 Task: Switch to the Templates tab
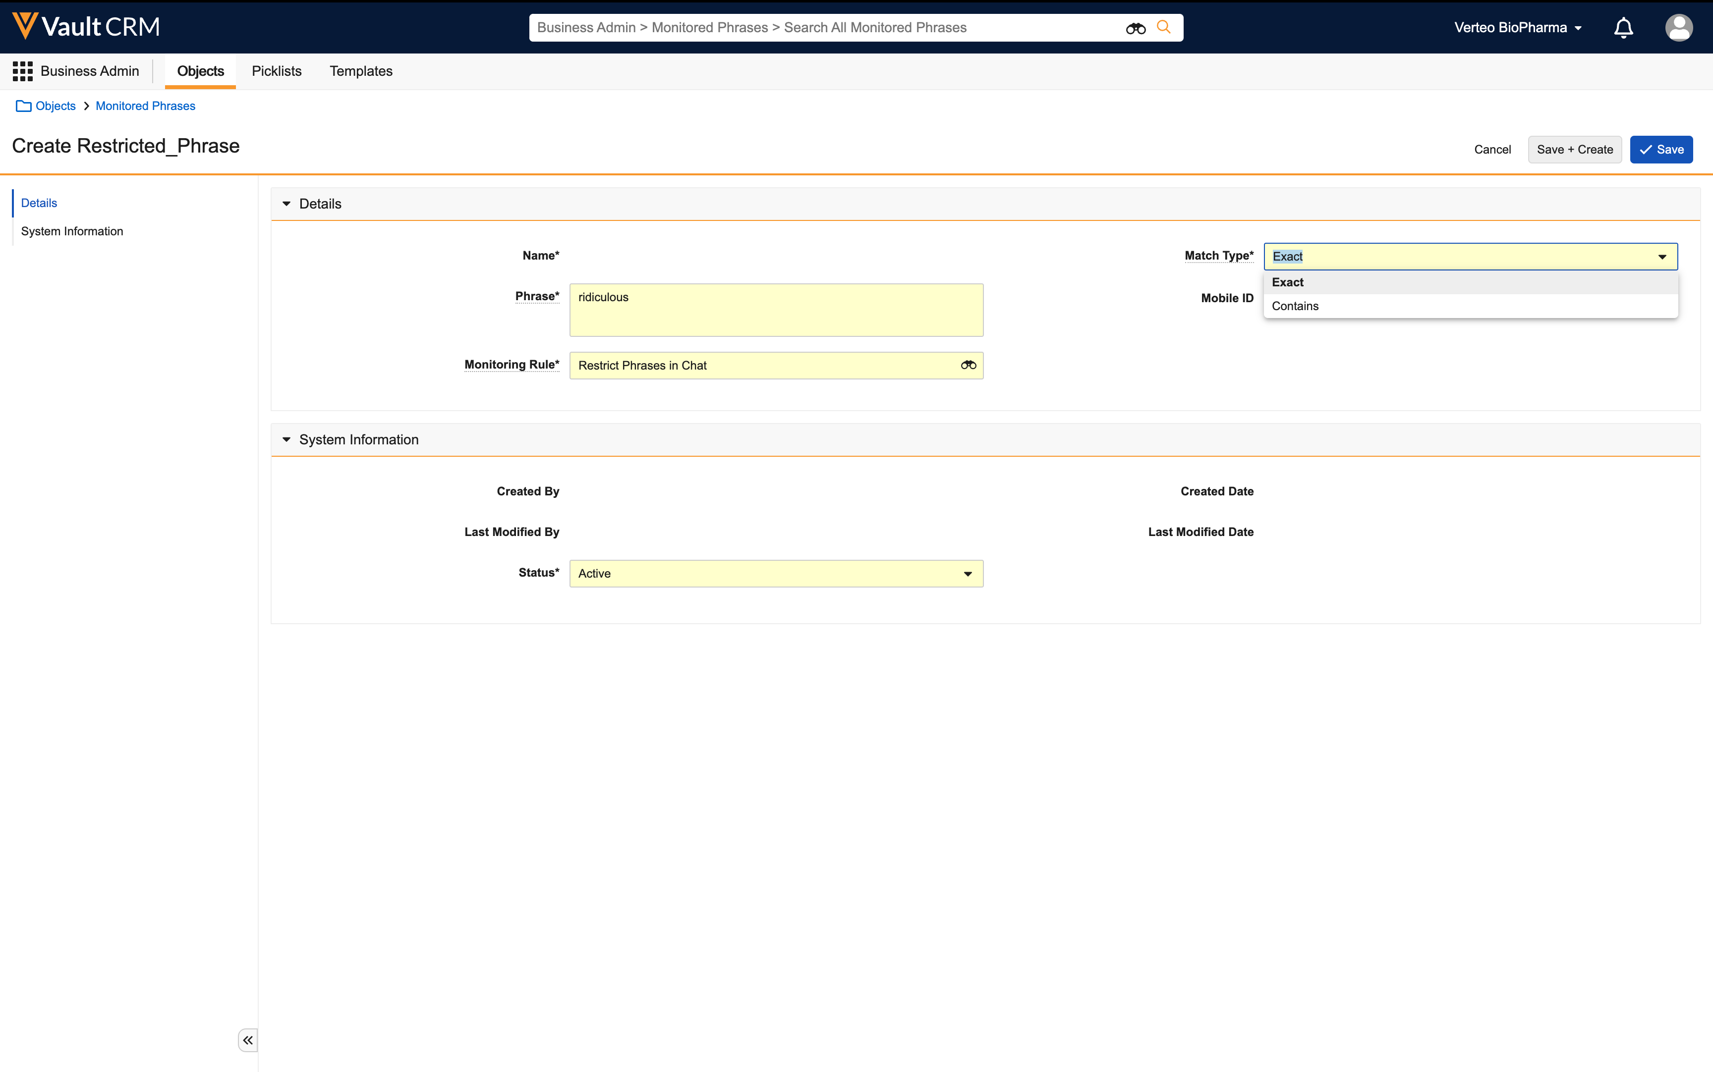click(x=360, y=71)
